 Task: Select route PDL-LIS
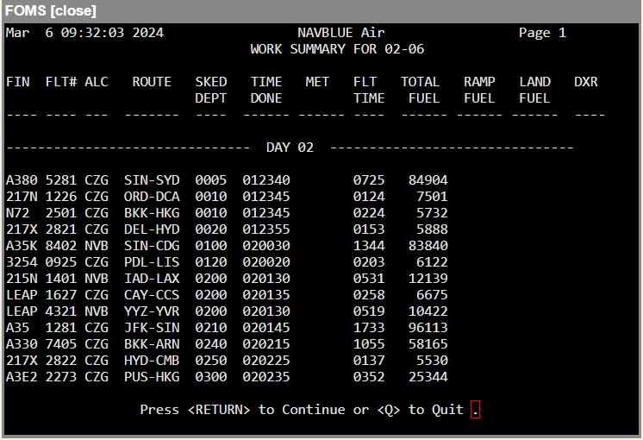[152, 262]
